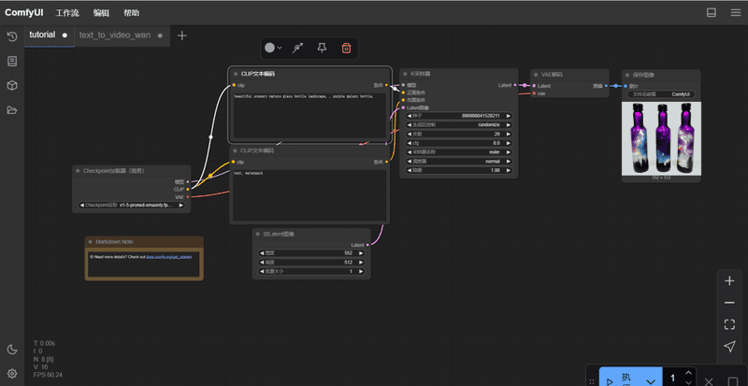The image size is (748, 386).
Task: Pin the selected node with pin icon
Action: pyautogui.click(x=322, y=48)
